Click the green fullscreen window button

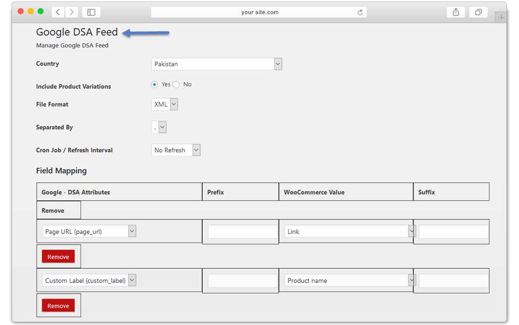click(41, 11)
